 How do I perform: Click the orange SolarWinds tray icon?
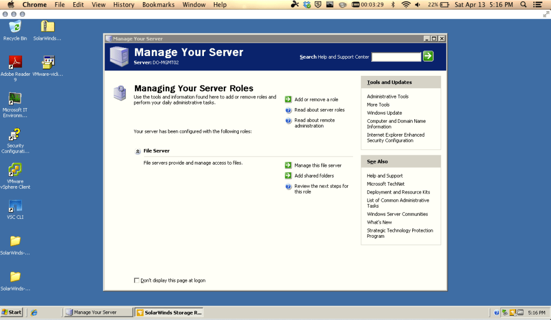tap(512, 312)
